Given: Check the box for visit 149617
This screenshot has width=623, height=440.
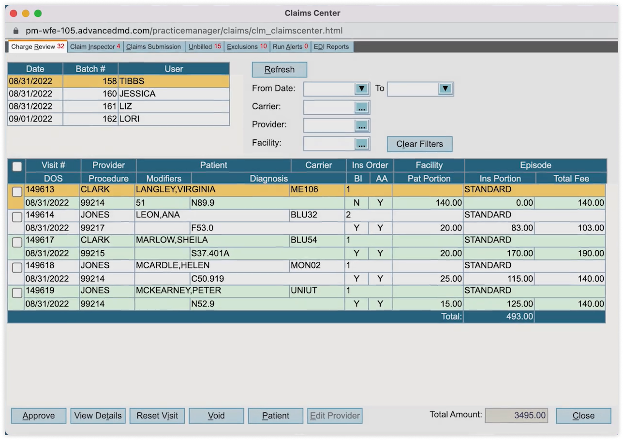Looking at the screenshot, I should click(x=17, y=243).
